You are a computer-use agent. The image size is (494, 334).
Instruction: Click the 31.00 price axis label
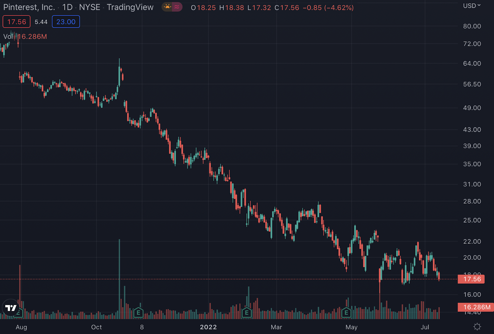(x=472, y=184)
